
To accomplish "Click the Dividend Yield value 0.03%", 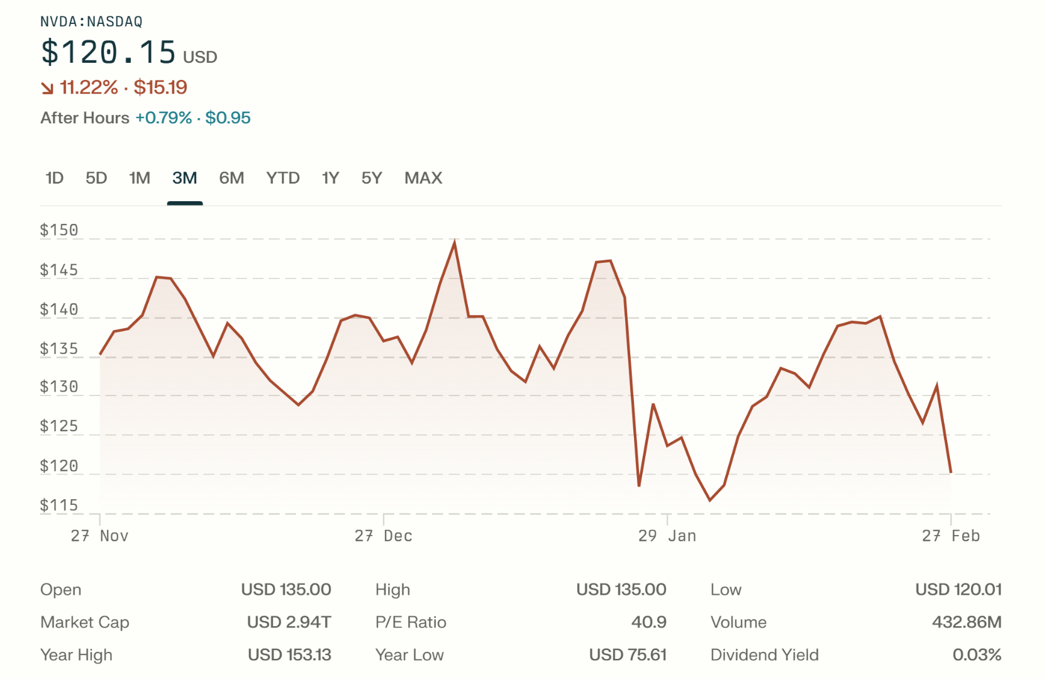I will tap(977, 655).
